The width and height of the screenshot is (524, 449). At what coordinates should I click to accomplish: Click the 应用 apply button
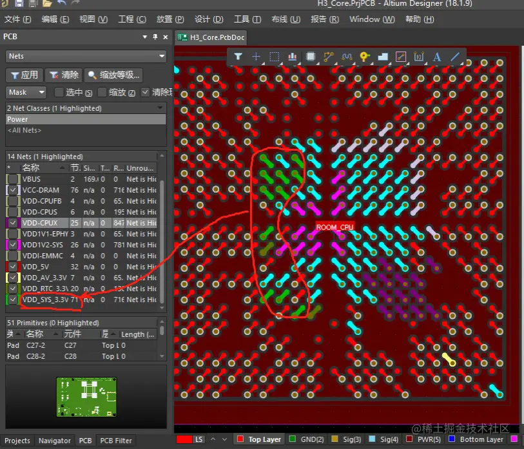(x=24, y=75)
